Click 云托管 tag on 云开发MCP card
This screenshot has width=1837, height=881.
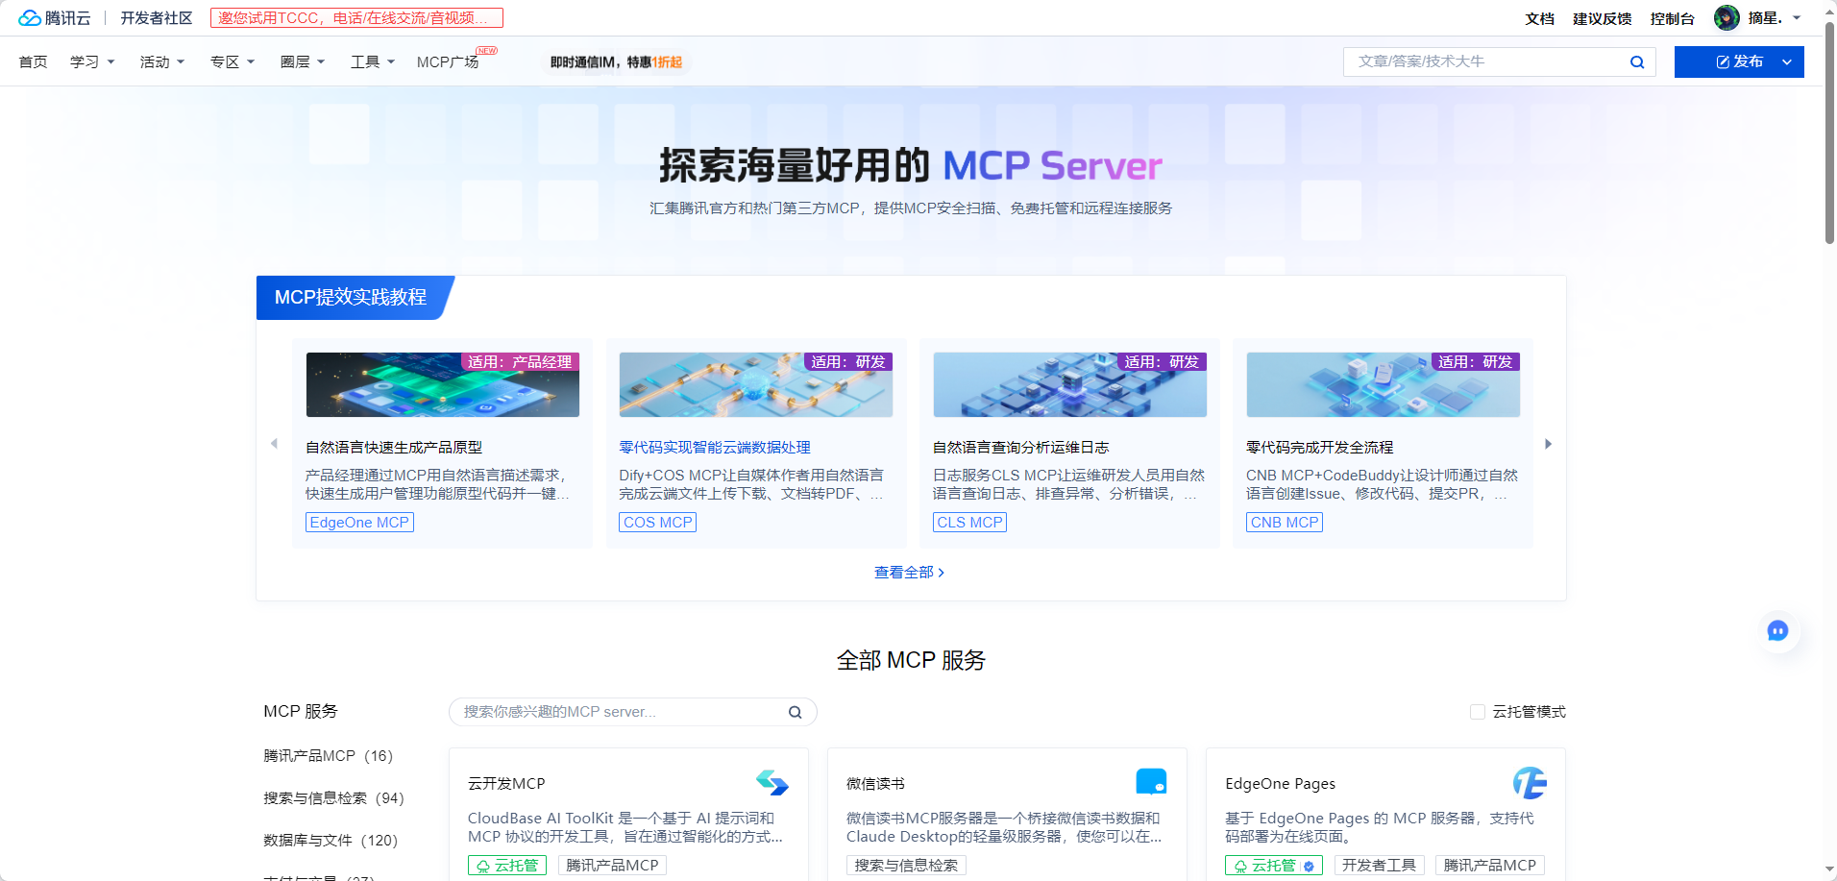point(507,866)
